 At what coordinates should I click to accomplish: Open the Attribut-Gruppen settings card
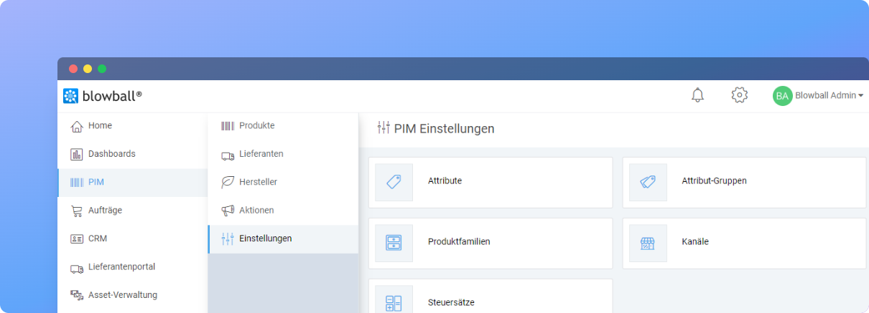[744, 182]
